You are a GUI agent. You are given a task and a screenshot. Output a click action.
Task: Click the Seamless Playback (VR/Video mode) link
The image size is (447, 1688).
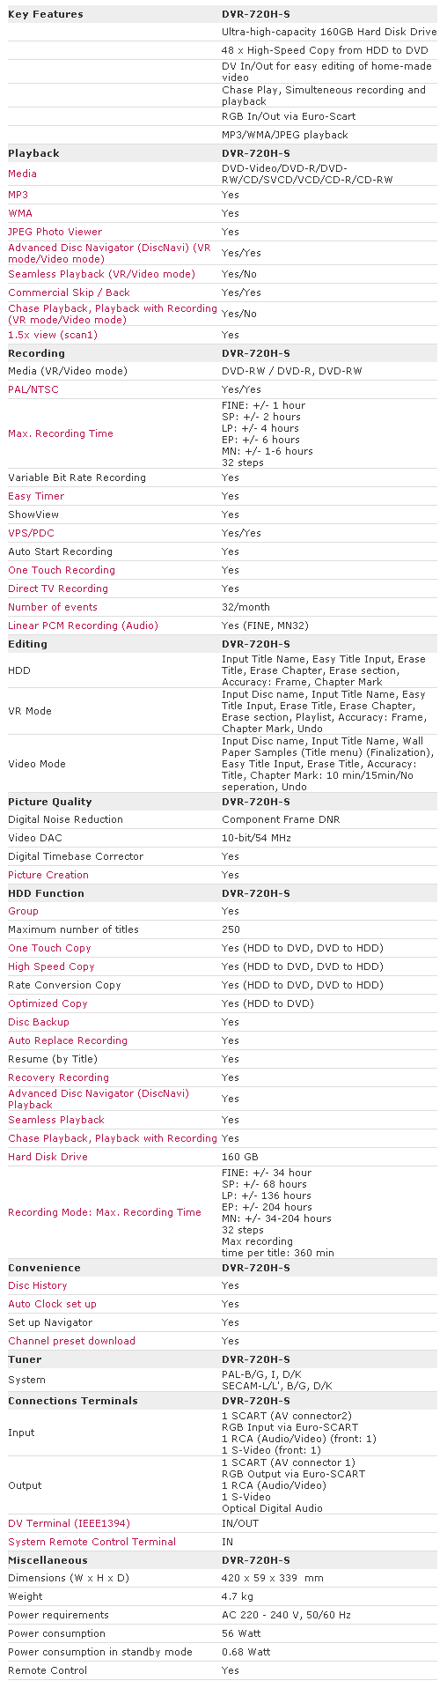[101, 274]
